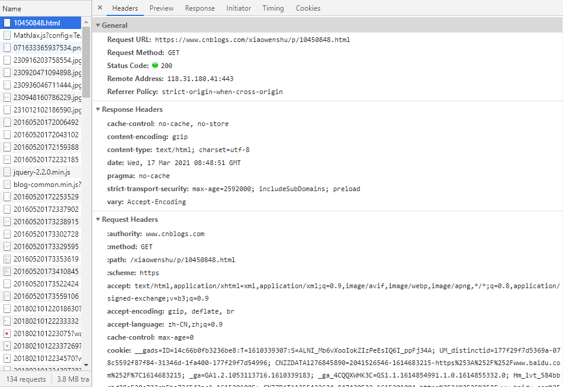Open the Response tab

click(200, 8)
